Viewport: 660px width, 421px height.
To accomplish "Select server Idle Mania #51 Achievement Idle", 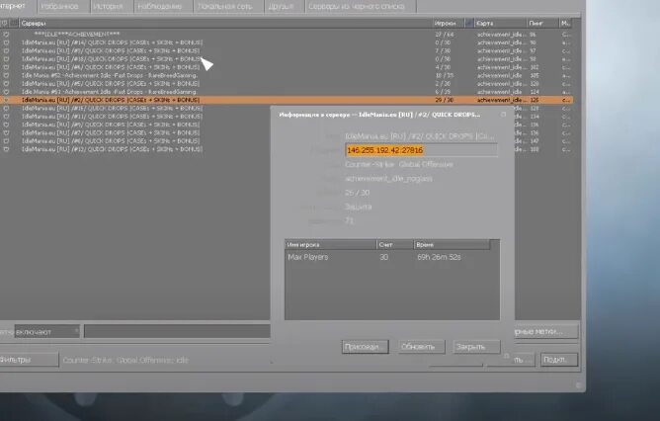I will point(287,92).
